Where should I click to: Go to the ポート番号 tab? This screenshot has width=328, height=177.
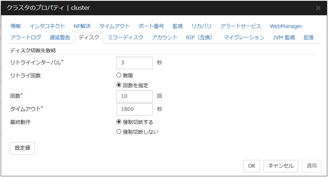(x=151, y=26)
